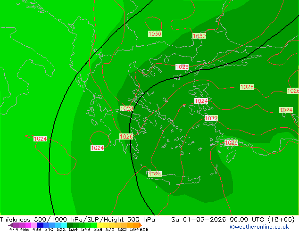Pick the bright magenta legend swatch
The height and width of the screenshot is (231, 299).
pos(28,225)
